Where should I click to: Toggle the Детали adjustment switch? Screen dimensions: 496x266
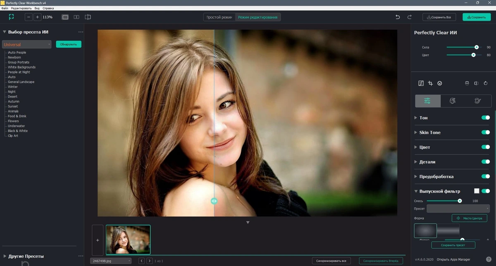[485, 162]
